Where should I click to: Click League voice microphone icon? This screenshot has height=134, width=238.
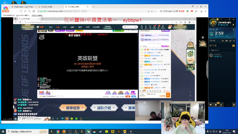point(221,105)
